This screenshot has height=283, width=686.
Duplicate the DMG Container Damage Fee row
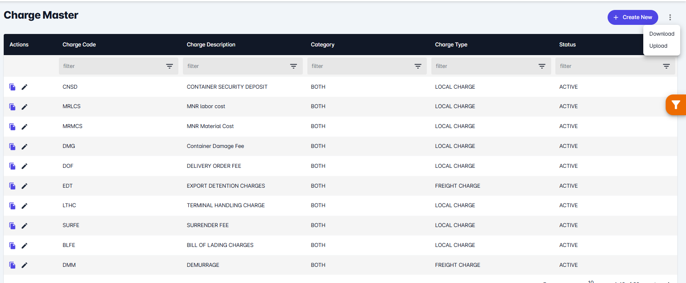pyautogui.click(x=12, y=147)
